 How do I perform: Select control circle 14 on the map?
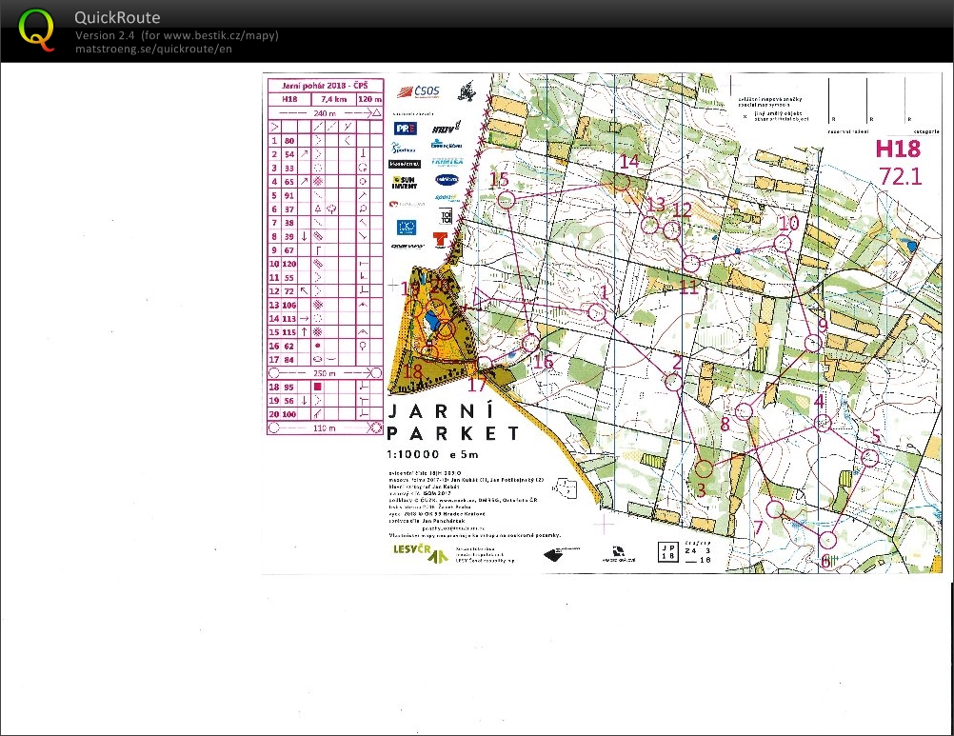[x=621, y=180]
